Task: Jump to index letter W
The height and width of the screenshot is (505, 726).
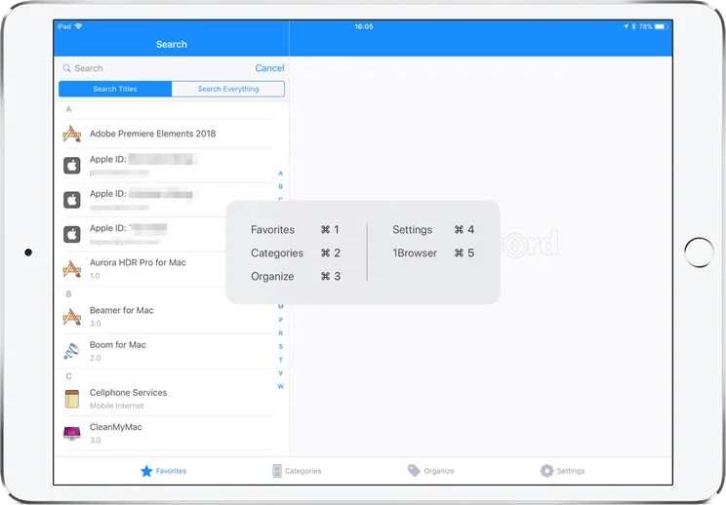Action: click(281, 387)
